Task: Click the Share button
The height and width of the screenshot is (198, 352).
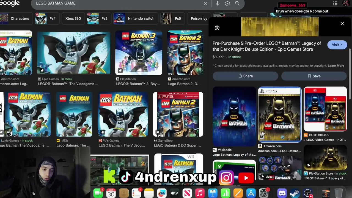Action: tap(245, 76)
